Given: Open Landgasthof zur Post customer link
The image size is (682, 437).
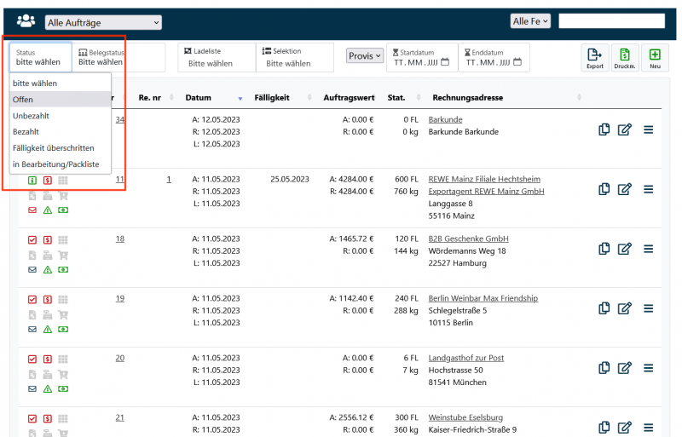Looking at the screenshot, I should [465, 358].
